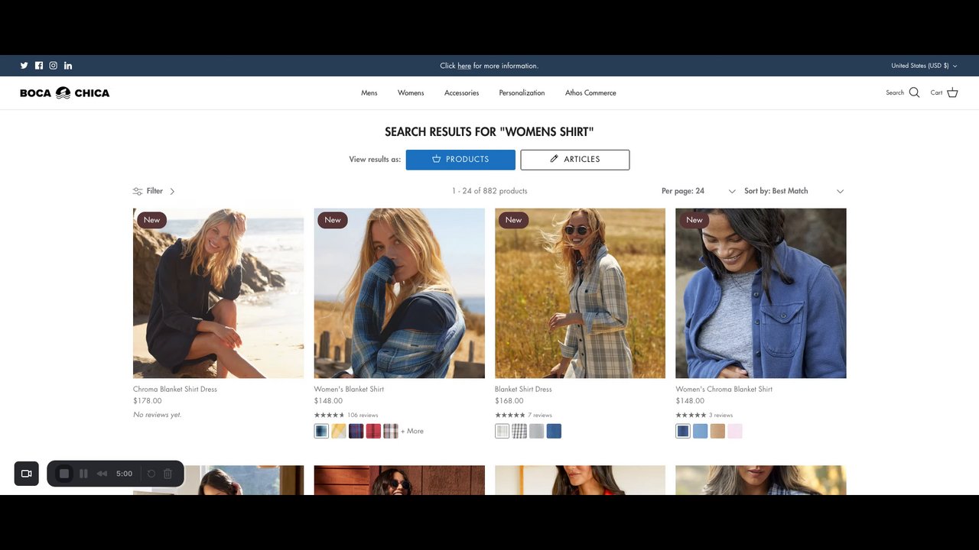Viewport: 979px width, 550px height.
Task: Click the 'No reviews yet.' text
Action: 158,415
